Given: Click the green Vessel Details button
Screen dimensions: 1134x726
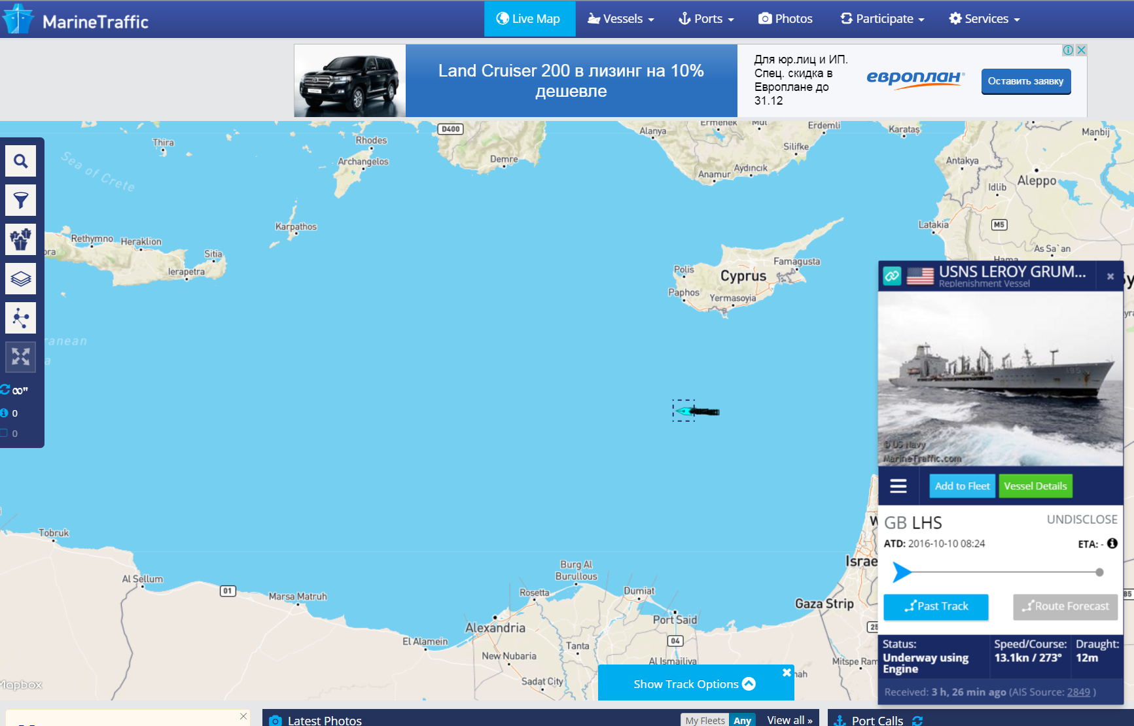Looking at the screenshot, I should [x=1035, y=486].
